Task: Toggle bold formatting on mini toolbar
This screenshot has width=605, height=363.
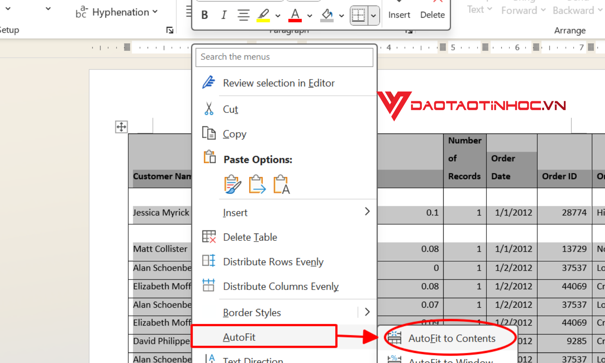Action: pos(204,15)
